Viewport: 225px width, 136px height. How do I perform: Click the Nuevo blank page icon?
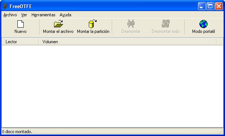coord(20,24)
